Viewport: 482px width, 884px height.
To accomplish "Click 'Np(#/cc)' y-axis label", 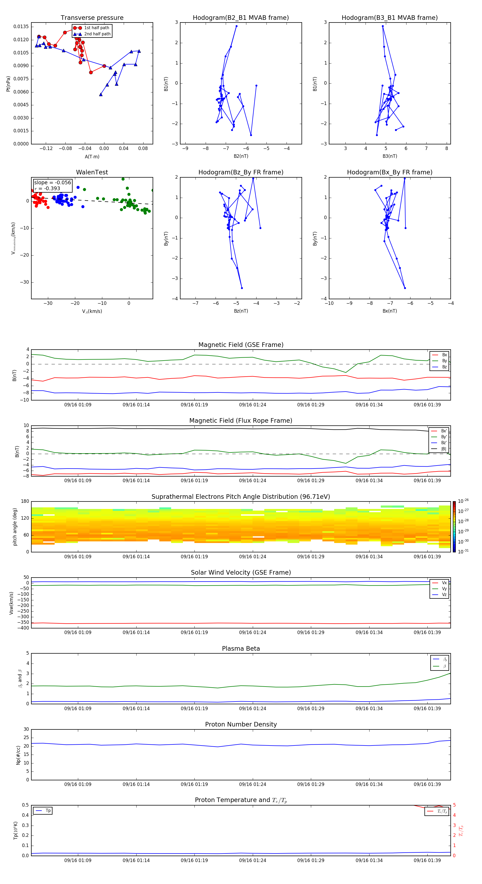I will point(18,755).
